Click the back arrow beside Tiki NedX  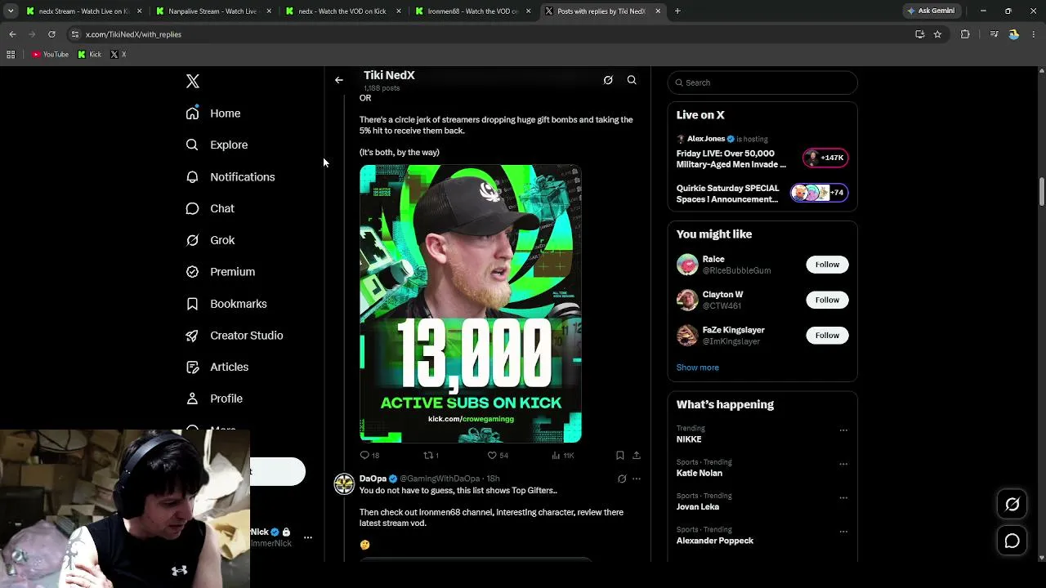(x=339, y=80)
